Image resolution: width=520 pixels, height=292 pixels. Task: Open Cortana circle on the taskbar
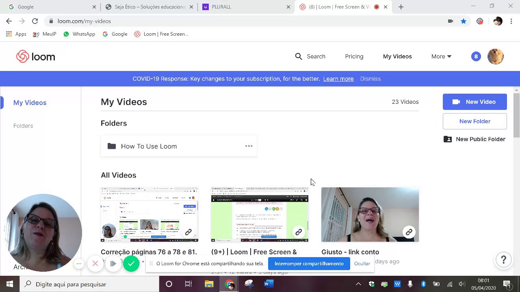point(169,284)
